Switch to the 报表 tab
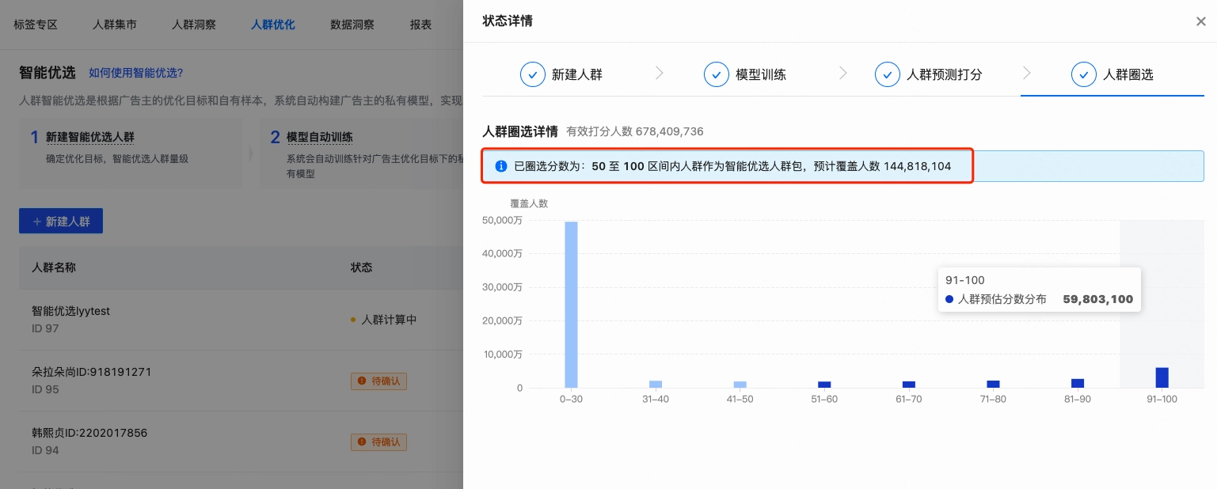 pyautogui.click(x=420, y=25)
